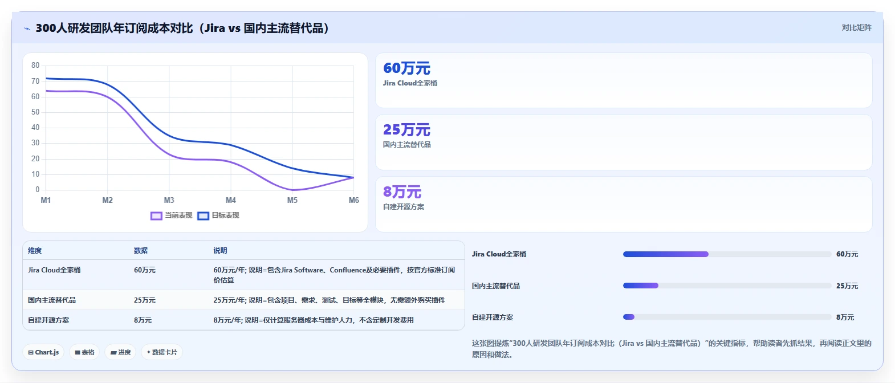
Task: Click the 25万元 table data cell
Action: pyautogui.click(x=145, y=300)
